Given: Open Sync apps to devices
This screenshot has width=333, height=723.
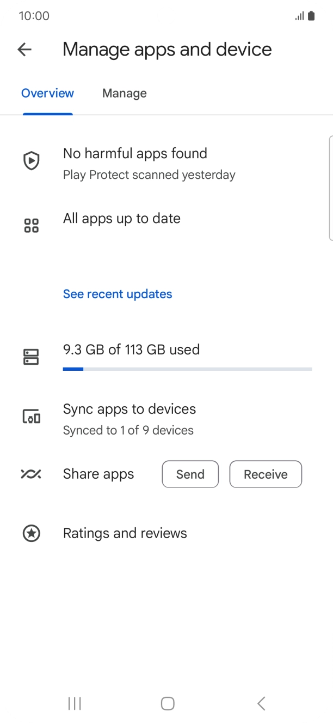Looking at the screenshot, I should [x=129, y=409].
